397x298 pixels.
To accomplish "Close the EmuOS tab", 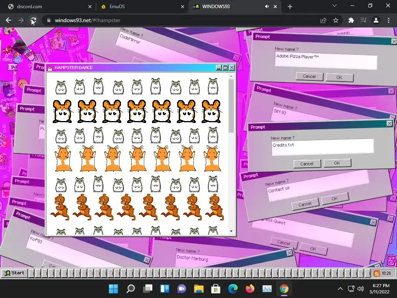I will tap(183, 7).
